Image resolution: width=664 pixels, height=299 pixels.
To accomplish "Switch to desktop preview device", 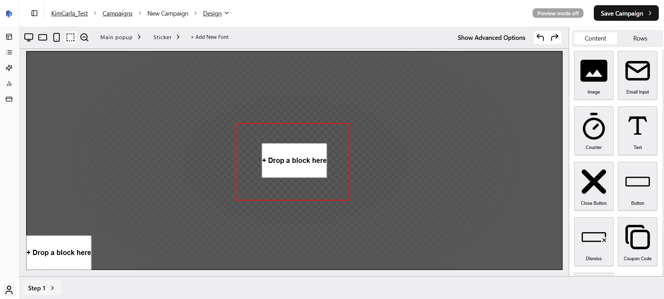I will click(x=29, y=37).
